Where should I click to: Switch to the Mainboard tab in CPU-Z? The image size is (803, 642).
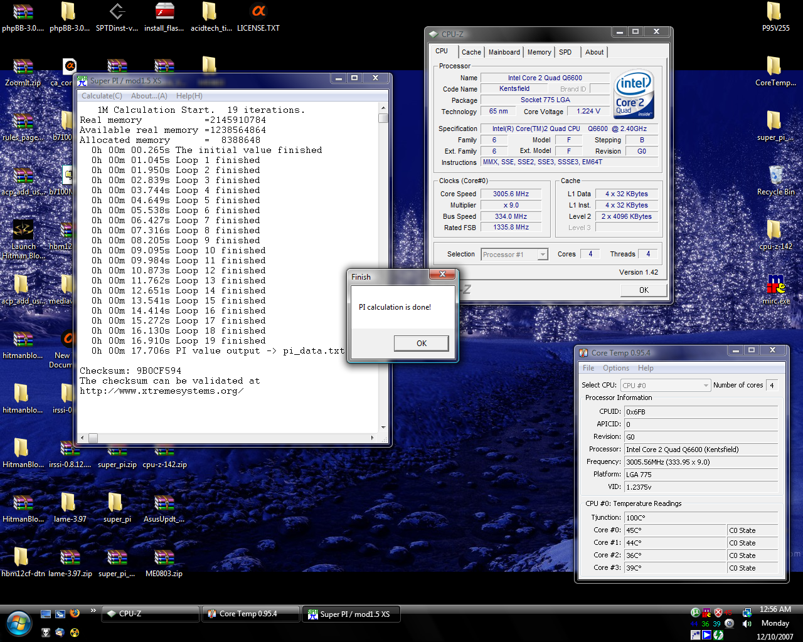(x=504, y=53)
